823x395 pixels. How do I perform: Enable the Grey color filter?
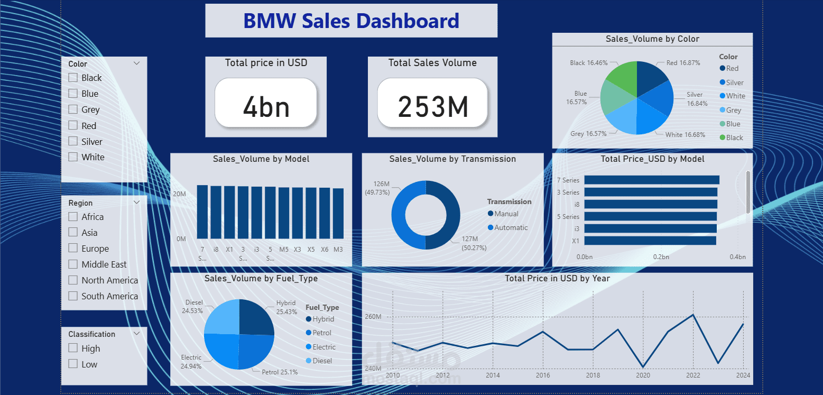click(x=73, y=109)
